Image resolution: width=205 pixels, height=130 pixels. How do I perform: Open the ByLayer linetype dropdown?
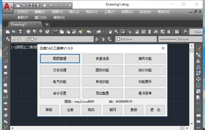200,39
